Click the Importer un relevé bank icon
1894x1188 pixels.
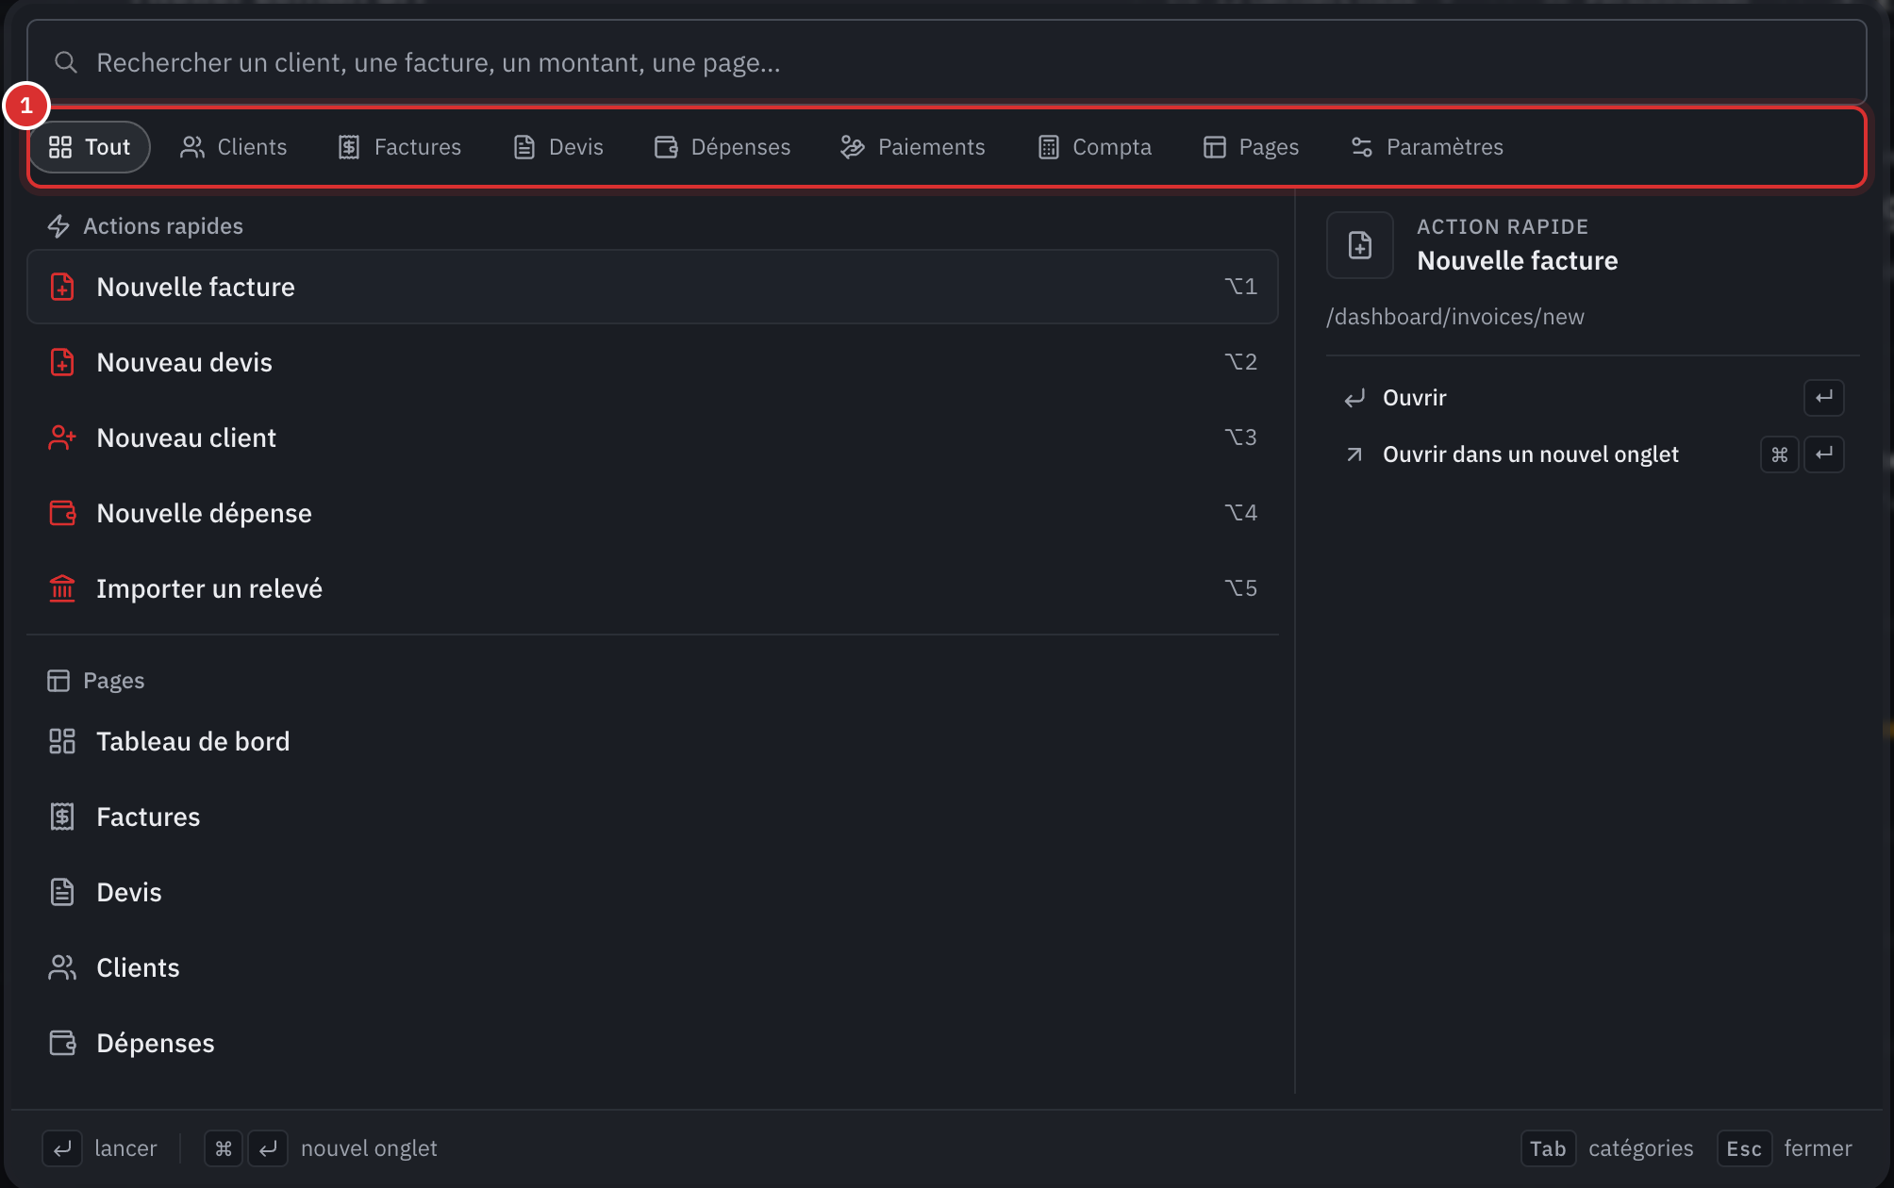click(62, 588)
